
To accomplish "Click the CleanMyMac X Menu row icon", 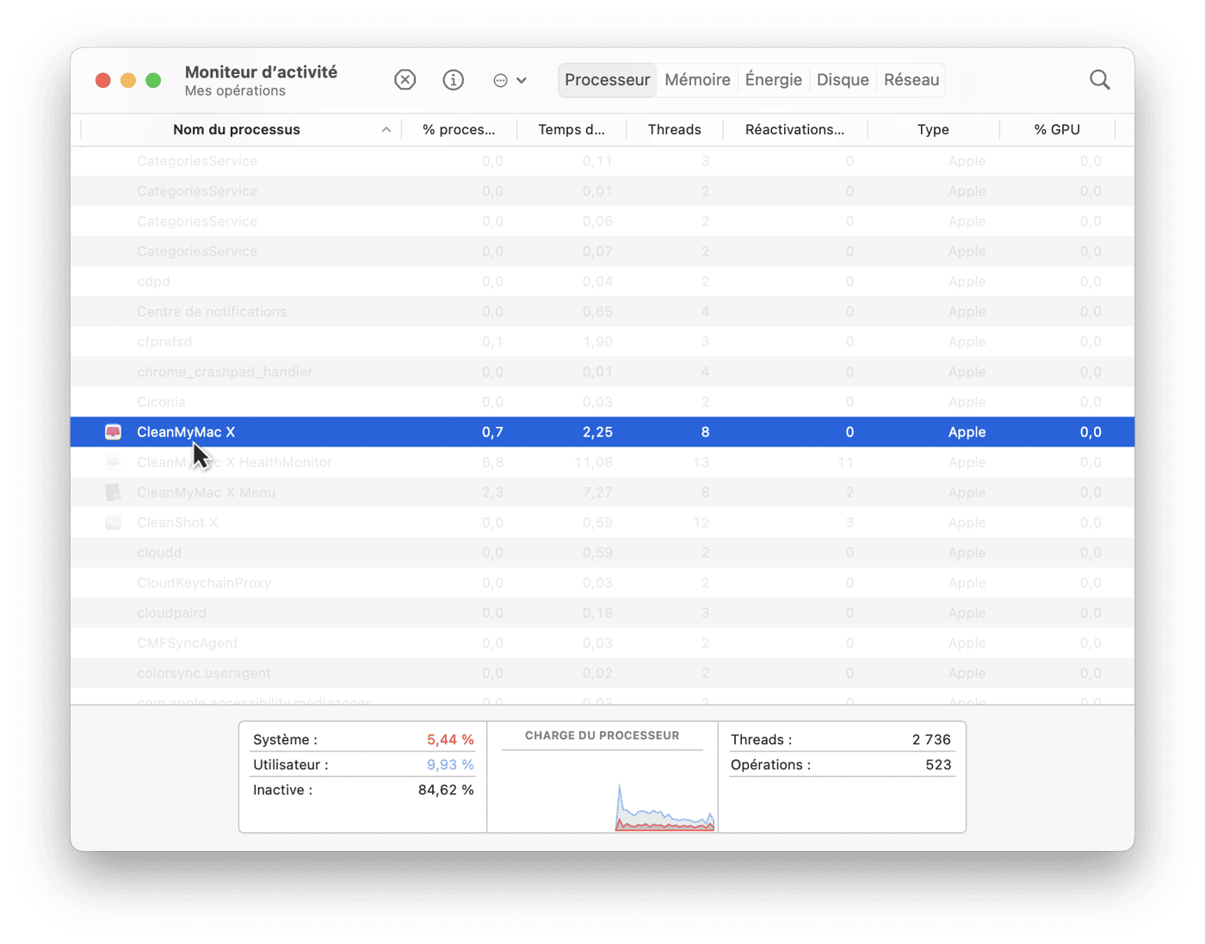I will click(x=113, y=492).
